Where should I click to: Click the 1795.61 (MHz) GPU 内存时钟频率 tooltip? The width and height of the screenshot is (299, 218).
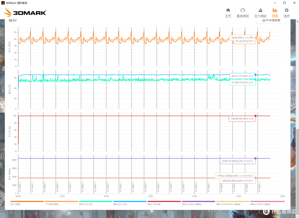(x=235, y=176)
